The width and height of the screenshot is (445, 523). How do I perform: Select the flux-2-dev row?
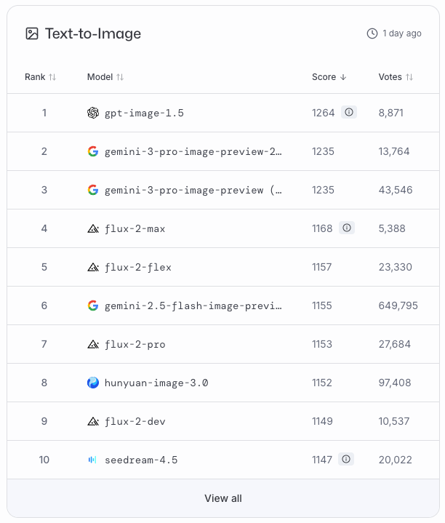(x=223, y=421)
